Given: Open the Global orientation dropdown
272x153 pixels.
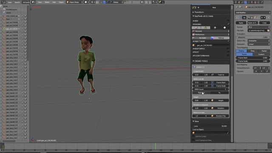Looking at the screenshot, I should 118,2.
